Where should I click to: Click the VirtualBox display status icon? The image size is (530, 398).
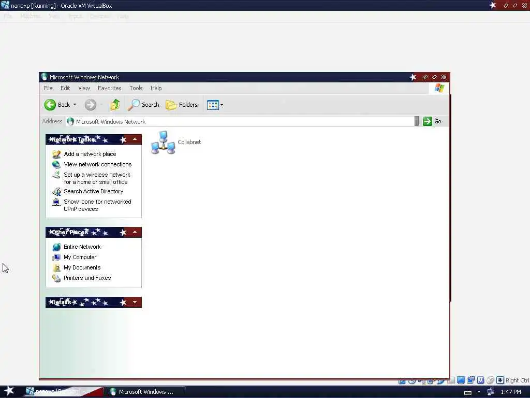pos(461,380)
